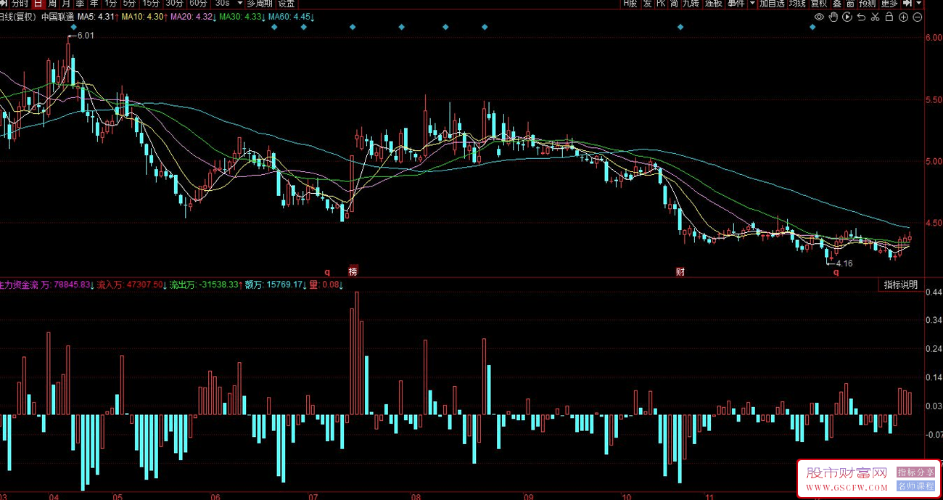Viewport: 943px width, 500px height.
Task: Toggle the padlock lock icon
Action: coord(889,17)
